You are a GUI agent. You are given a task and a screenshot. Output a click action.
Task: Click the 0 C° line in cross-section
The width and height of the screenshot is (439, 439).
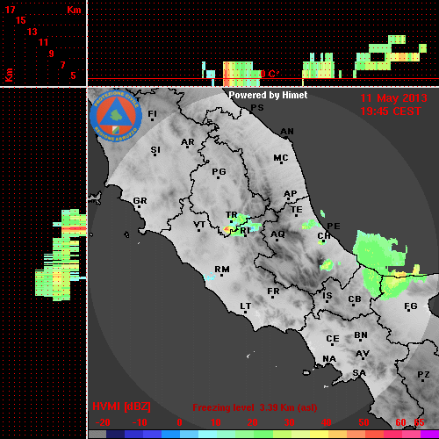pos(270,74)
